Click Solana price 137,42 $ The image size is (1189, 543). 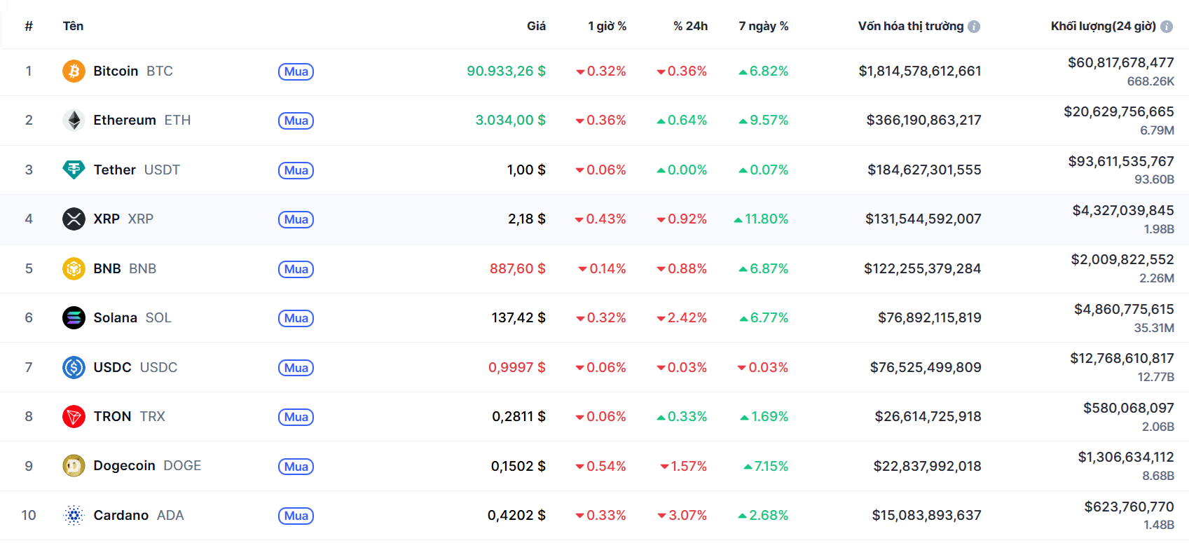coord(518,317)
